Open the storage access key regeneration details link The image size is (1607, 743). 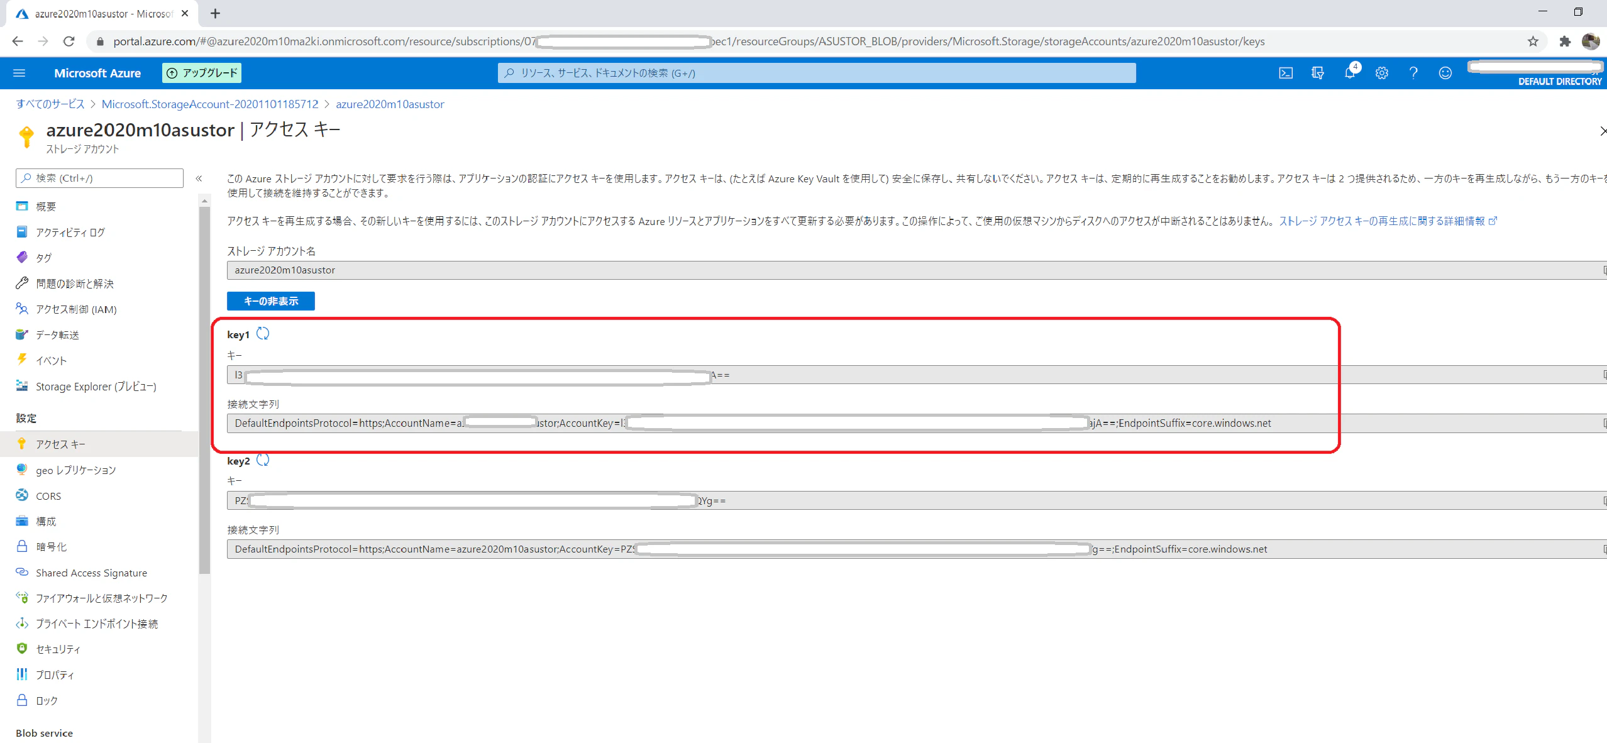click(x=1388, y=221)
